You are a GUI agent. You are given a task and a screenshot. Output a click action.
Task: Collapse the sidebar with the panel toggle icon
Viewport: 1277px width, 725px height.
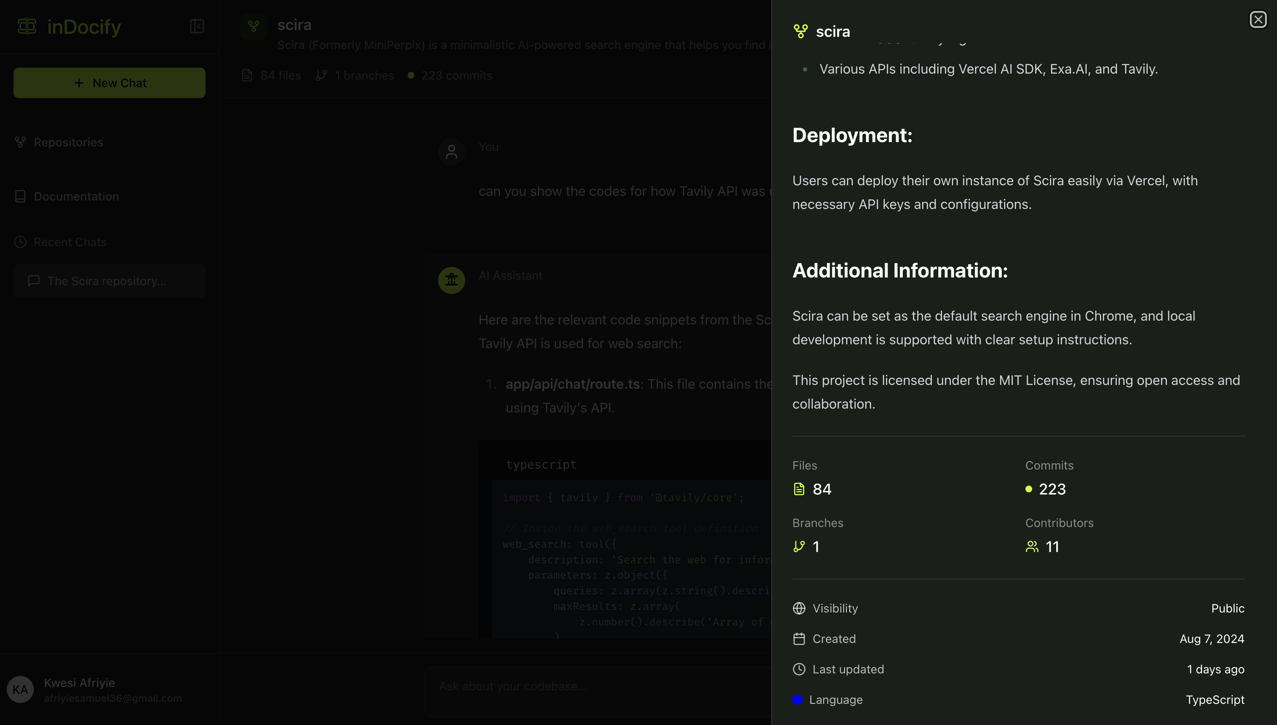(x=197, y=26)
